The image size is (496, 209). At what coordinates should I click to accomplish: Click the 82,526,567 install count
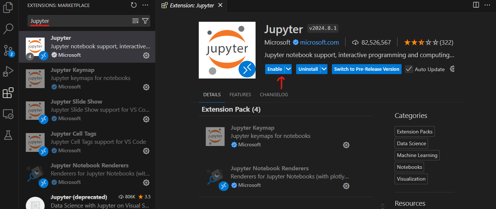371,42
